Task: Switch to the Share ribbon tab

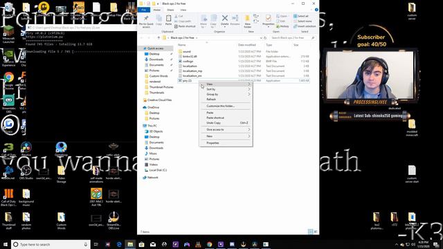Action: 170,10
